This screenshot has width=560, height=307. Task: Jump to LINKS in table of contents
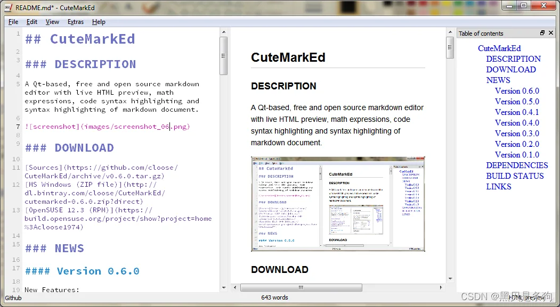pyautogui.click(x=499, y=187)
